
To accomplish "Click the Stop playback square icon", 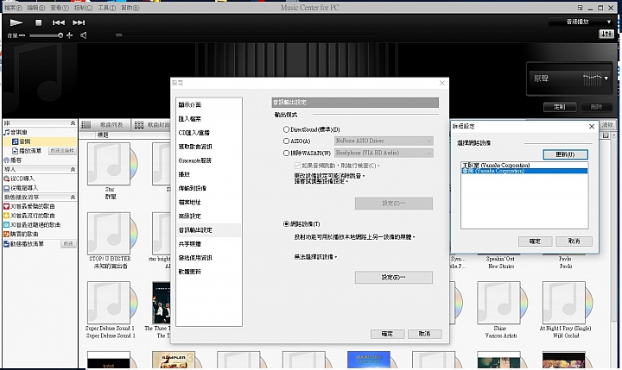I will coord(39,22).
